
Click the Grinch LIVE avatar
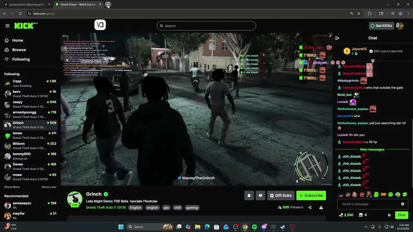coord(75,199)
